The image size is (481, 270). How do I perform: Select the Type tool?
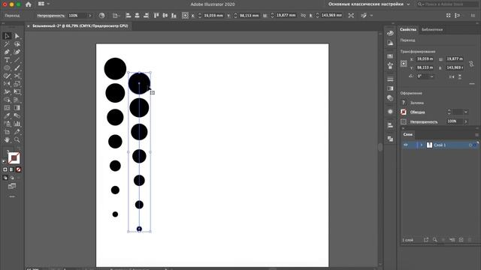click(7, 60)
